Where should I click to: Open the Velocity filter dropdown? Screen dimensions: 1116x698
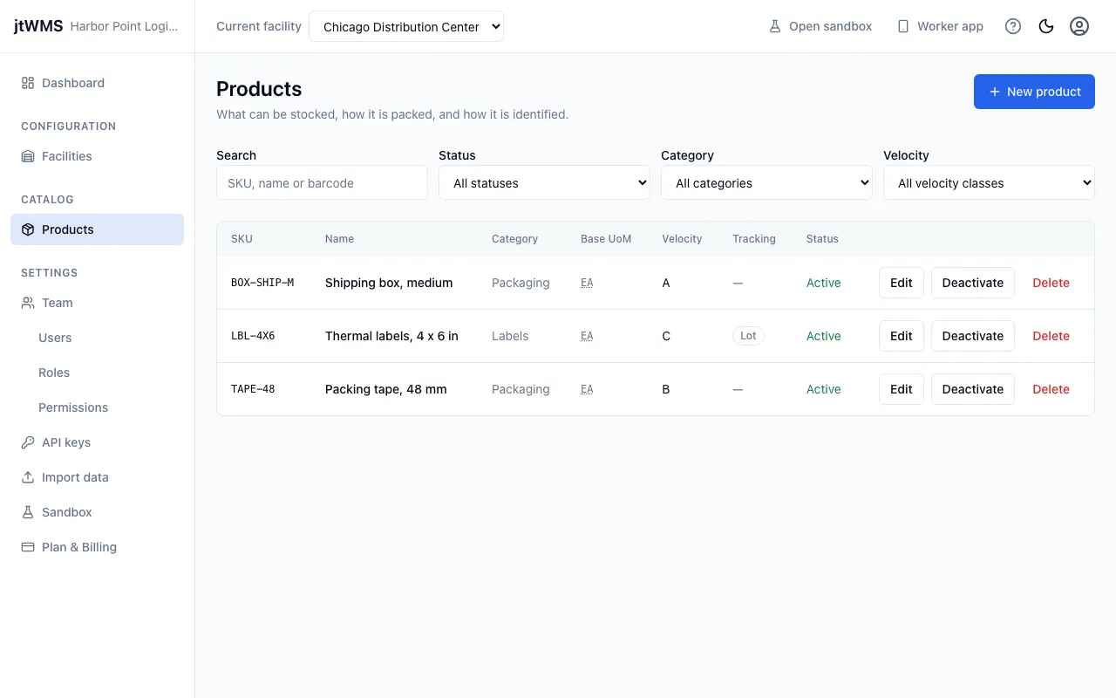point(989,183)
